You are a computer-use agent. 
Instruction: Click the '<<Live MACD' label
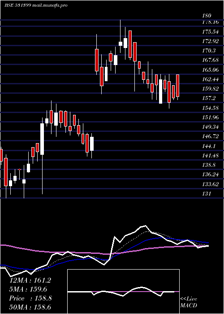tap(189, 302)
